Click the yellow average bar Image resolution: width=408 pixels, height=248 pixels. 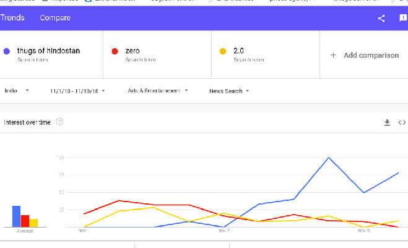33,223
